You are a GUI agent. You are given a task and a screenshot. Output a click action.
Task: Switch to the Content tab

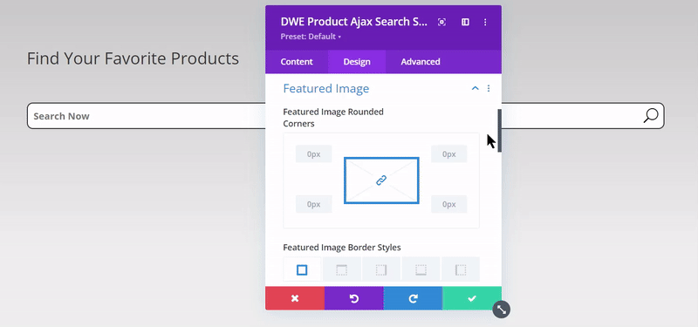(297, 62)
